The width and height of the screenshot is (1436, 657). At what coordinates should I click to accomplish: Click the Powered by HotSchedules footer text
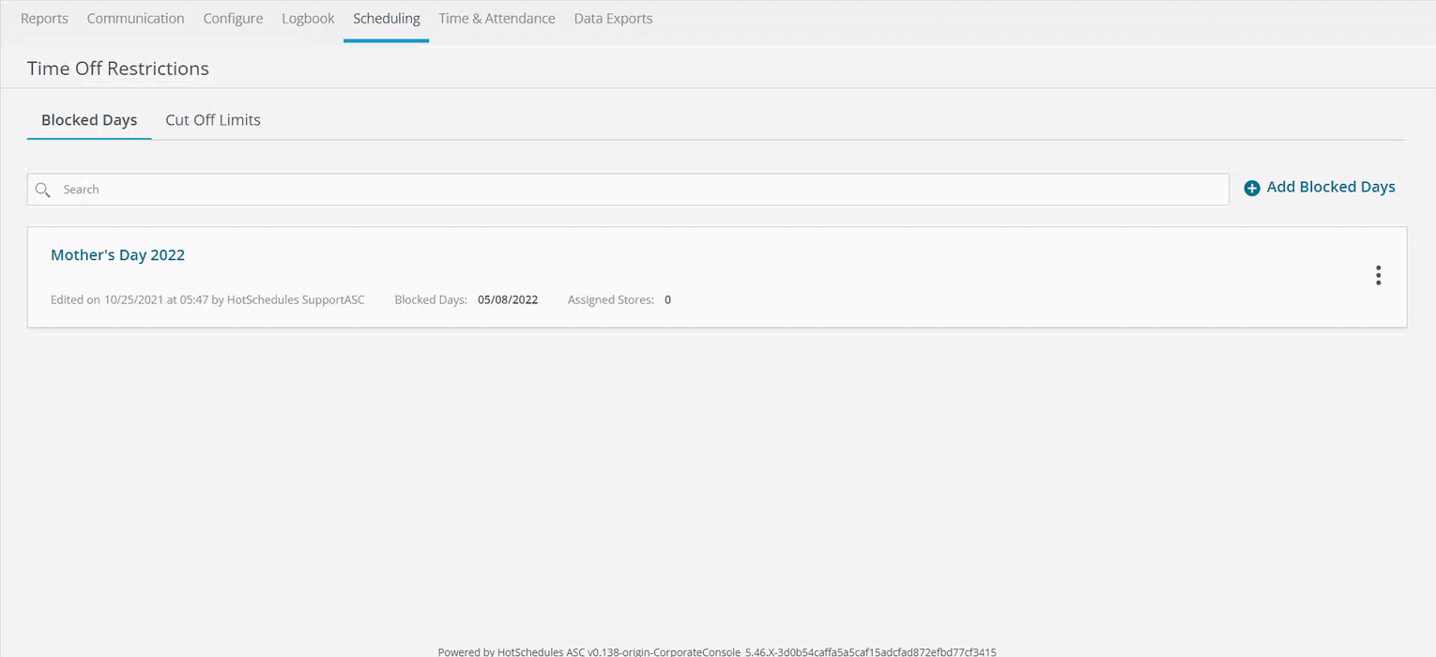coord(717,650)
